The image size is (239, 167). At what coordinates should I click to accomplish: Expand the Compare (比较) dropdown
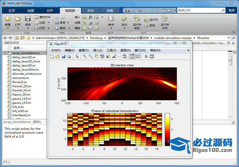tap(48, 23)
